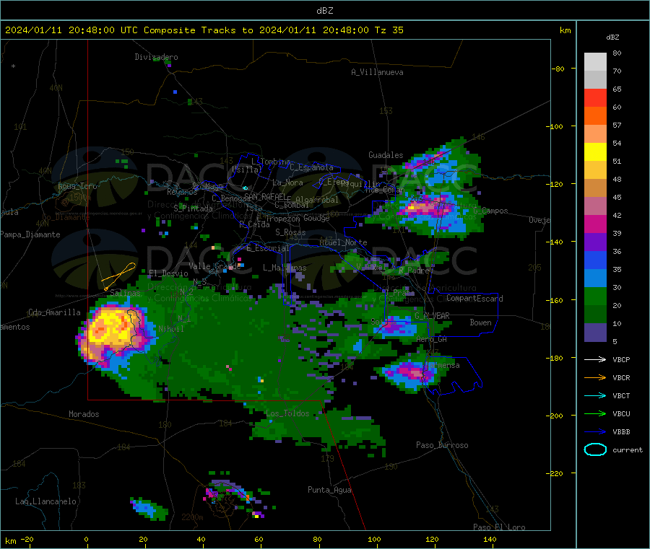Screen dimensions: 650x549
Task: Select the purple 36-39 dBZ swatch
Action: click(595, 242)
